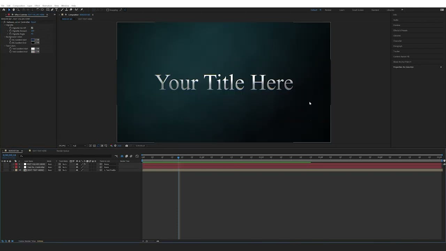Take a snapshot with the camera icon
446x251 pixels.
click(x=126, y=146)
